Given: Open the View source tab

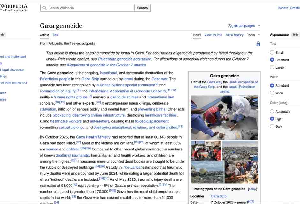Looking at the screenshot, I should pos(213,35).
